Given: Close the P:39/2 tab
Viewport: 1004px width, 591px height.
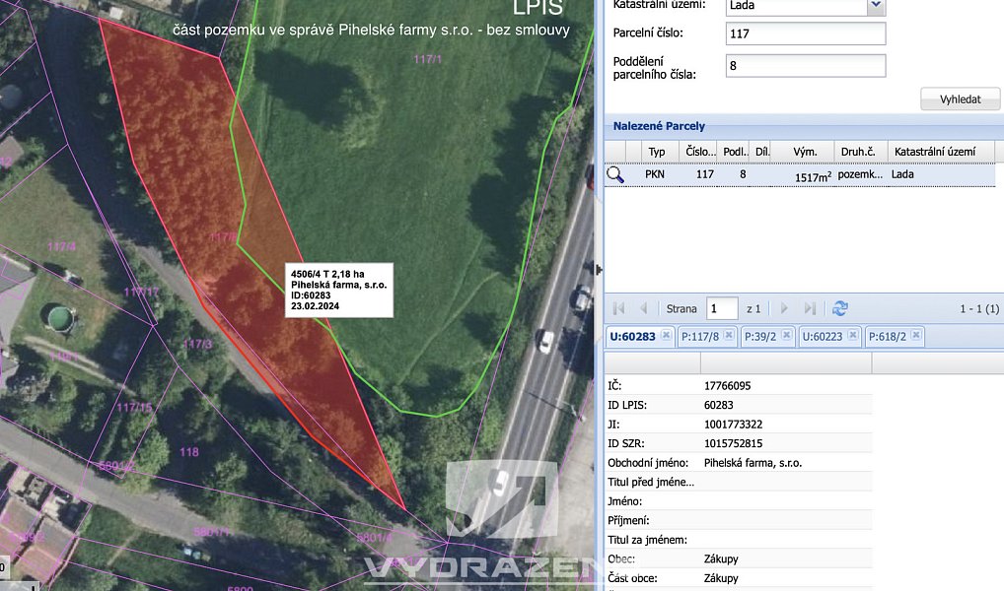Looking at the screenshot, I should (x=786, y=335).
